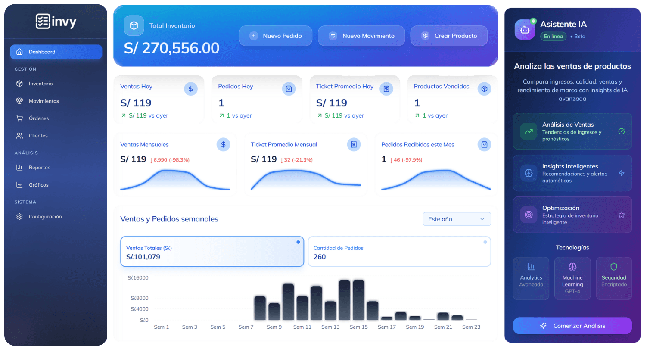Click the invy logo in sidebar
This screenshot has width=647, height=352.
point(56,21)
